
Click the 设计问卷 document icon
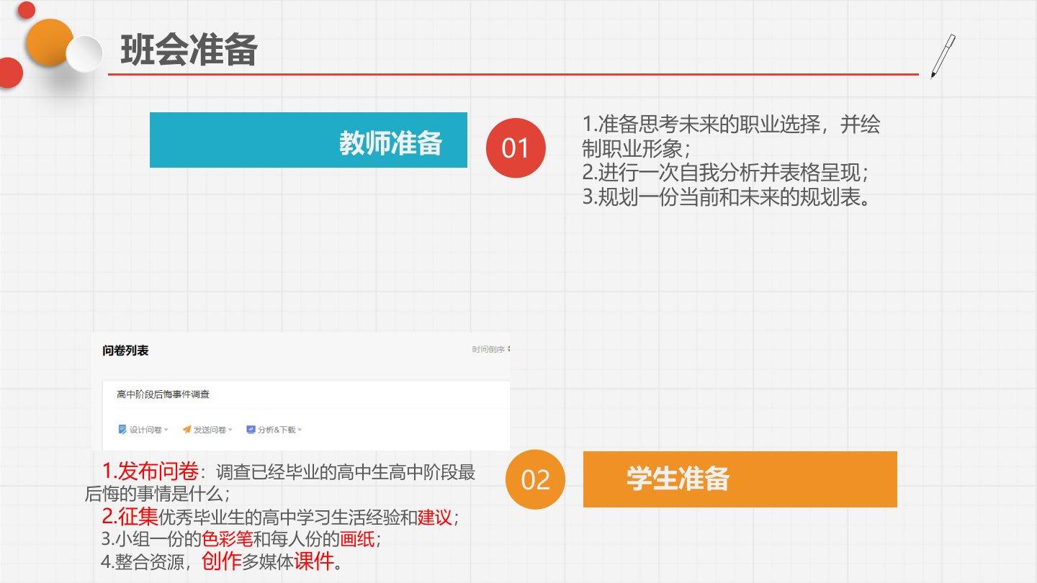click(x=122, y=430)
